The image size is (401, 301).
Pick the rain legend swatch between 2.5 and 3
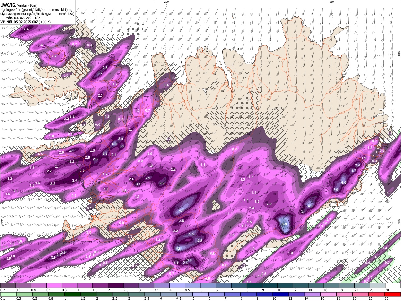pos(120,294)
